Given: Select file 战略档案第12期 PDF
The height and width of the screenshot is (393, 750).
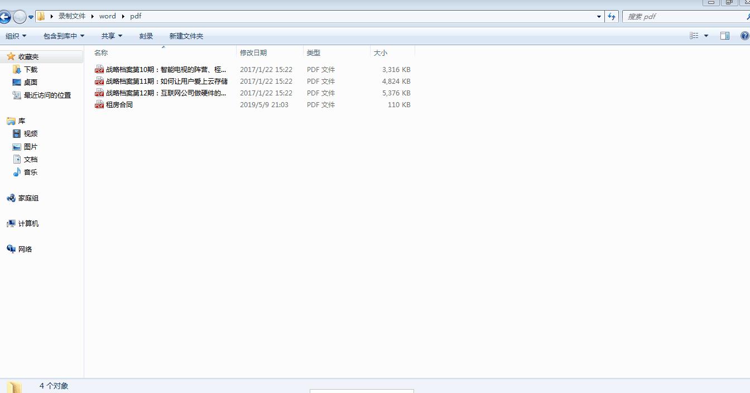Looking at the screenshot, I should (x=166, y=93).
